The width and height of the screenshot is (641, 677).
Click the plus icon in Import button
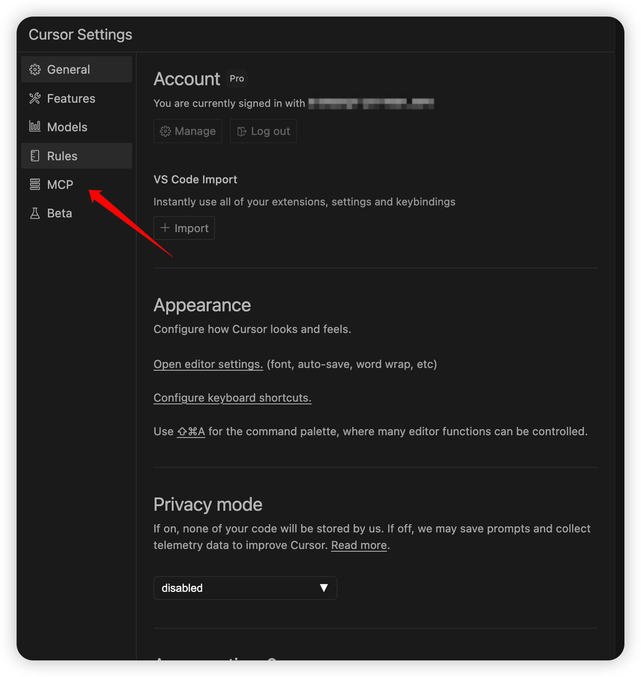(165, 228)
